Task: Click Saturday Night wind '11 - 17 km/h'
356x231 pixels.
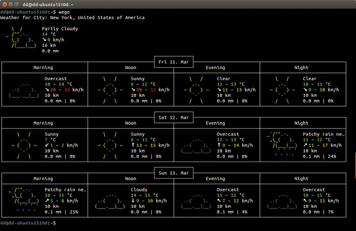Action: coord(322,145)
